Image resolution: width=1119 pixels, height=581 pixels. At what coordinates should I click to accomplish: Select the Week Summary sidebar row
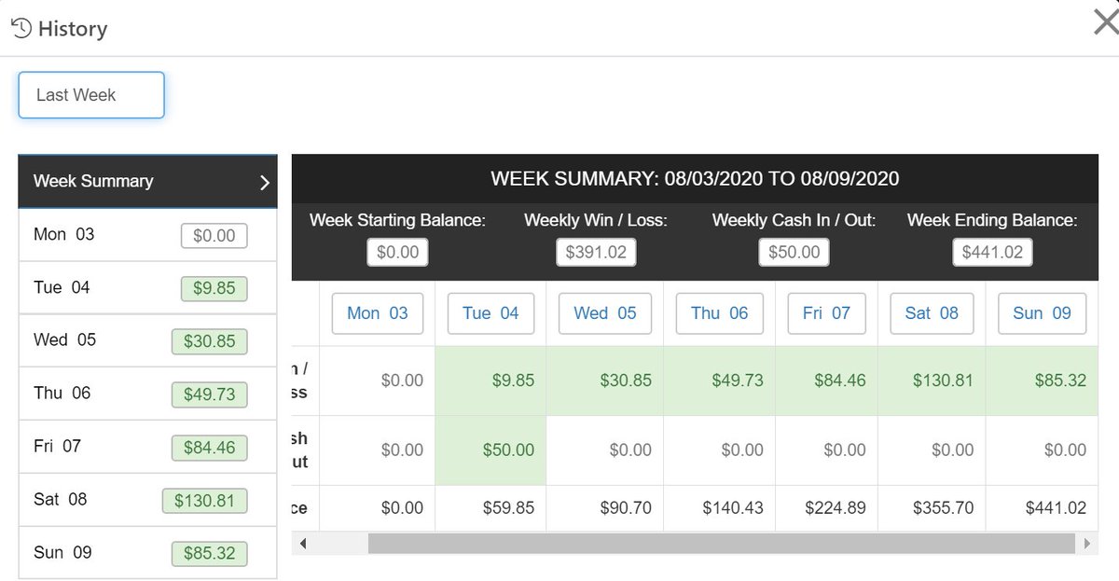[147, 181]
